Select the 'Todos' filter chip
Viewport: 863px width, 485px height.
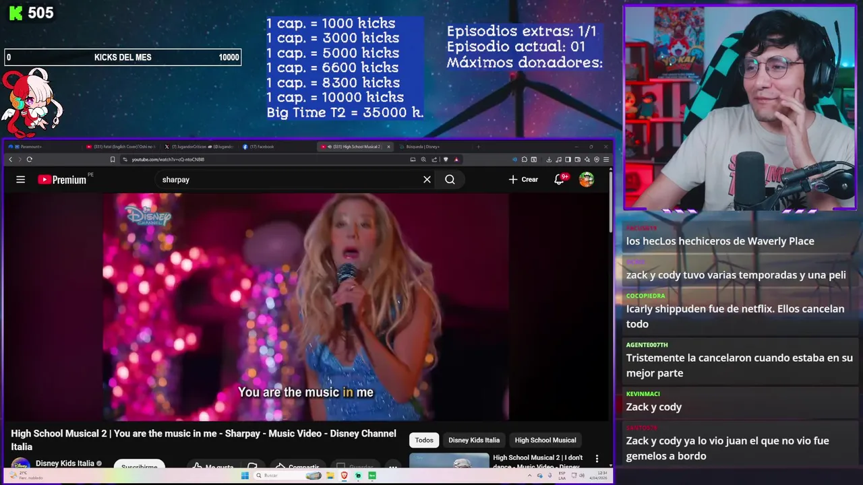424,440
